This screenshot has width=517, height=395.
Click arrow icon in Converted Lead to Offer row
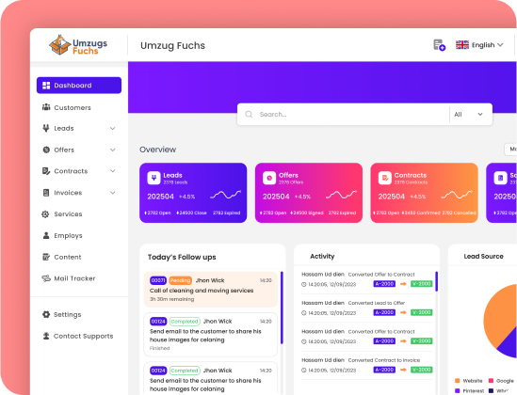coord(403,312)
